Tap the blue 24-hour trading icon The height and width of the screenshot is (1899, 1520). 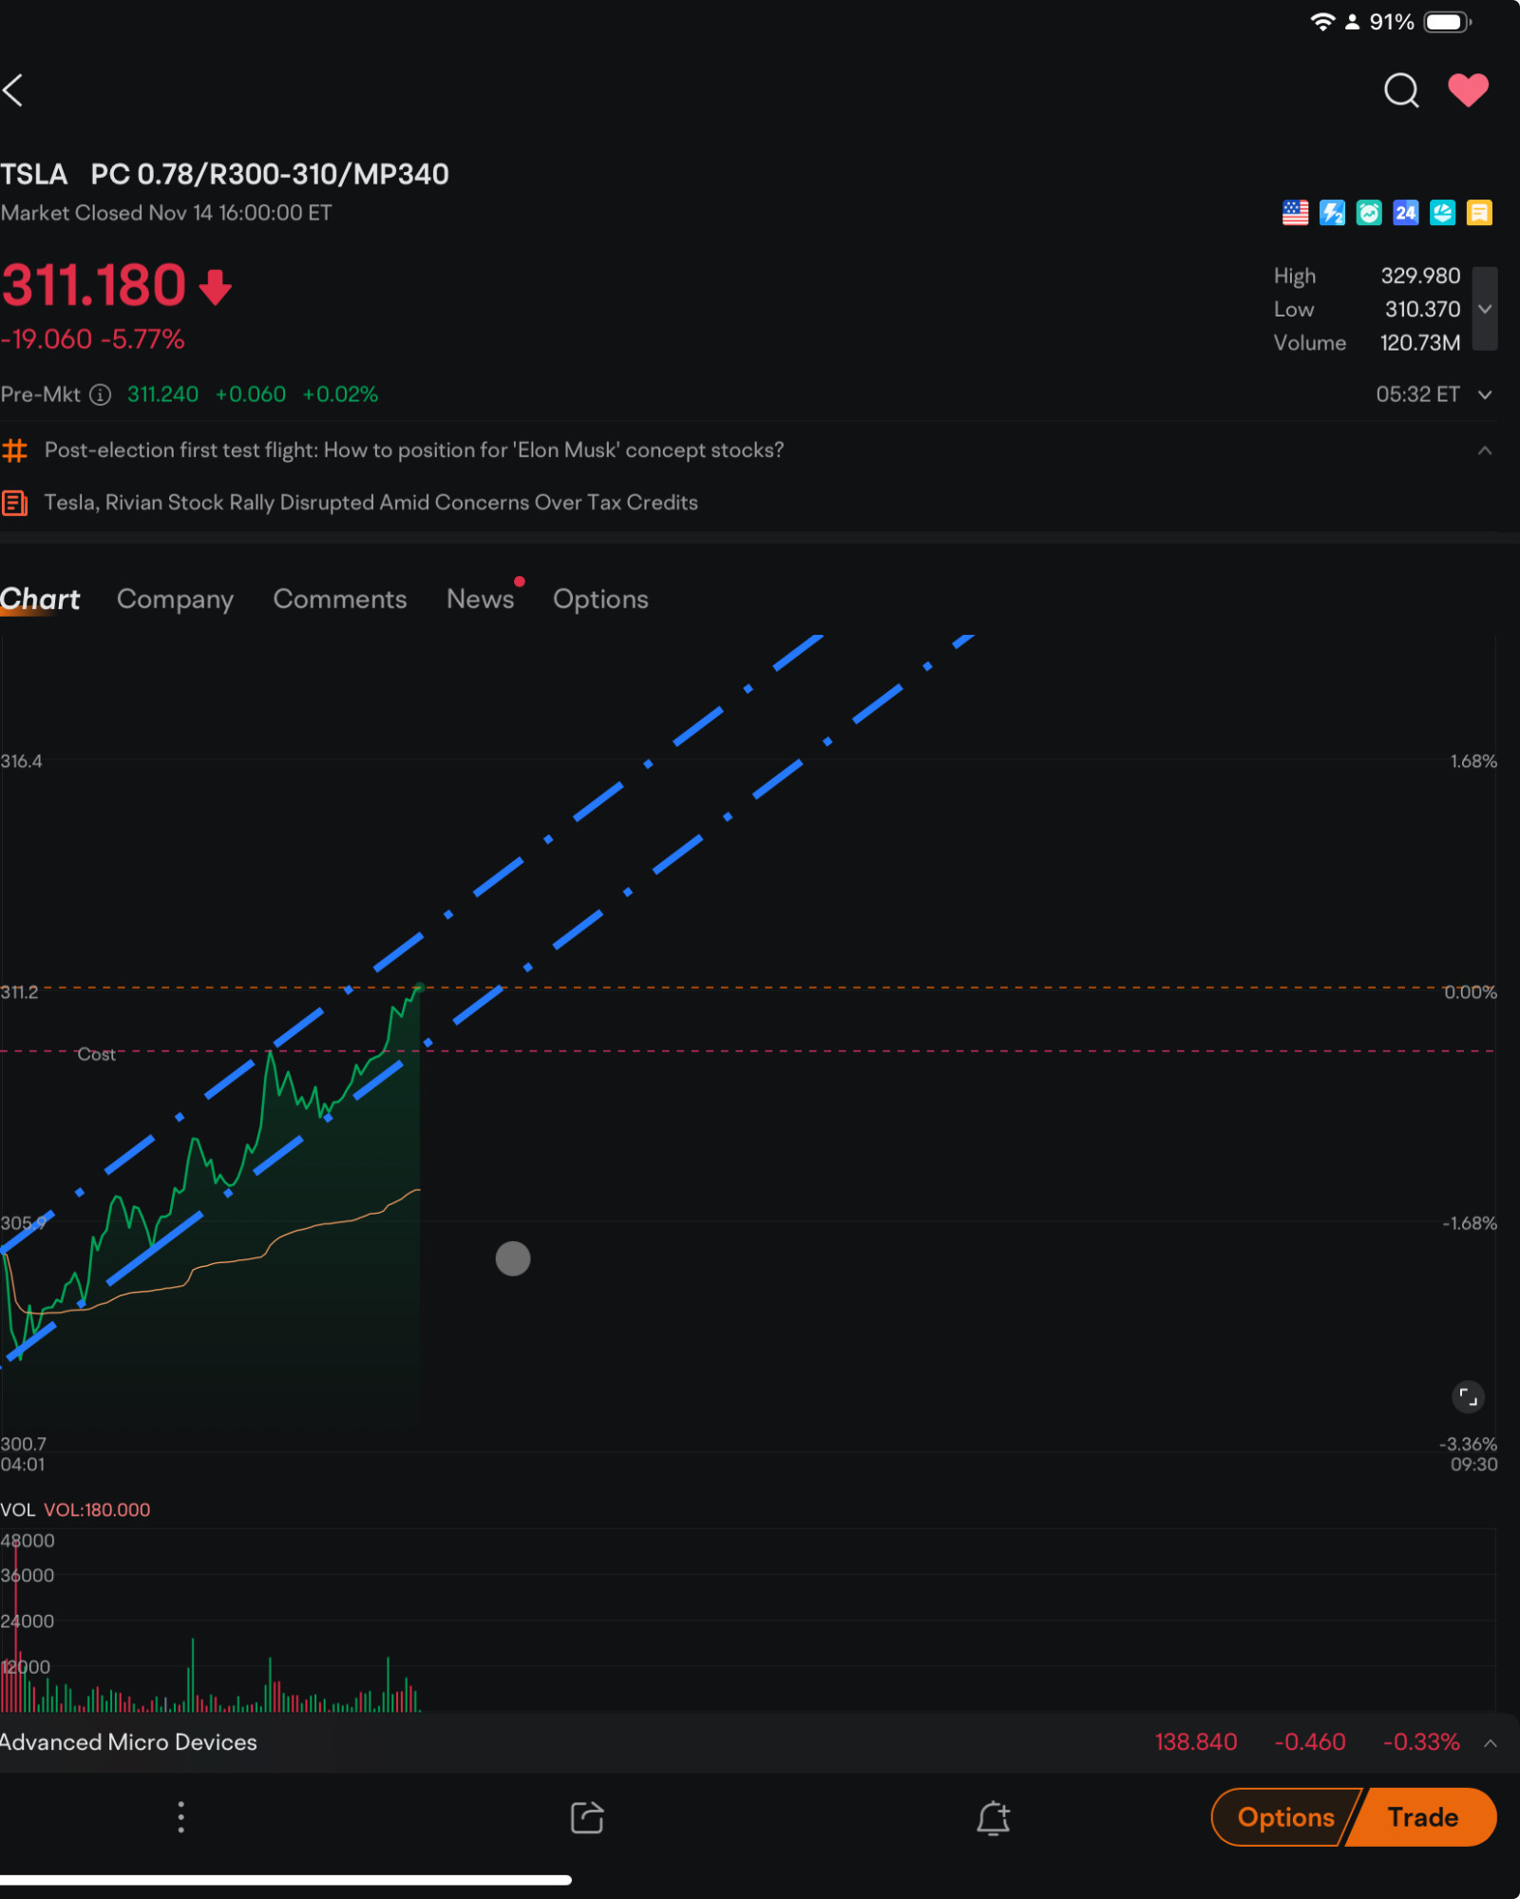coord(1406,213)
